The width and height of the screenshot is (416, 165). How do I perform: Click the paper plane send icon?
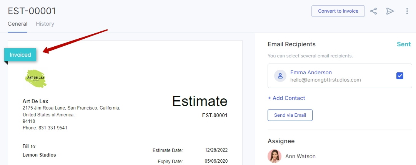coord(390,11)
